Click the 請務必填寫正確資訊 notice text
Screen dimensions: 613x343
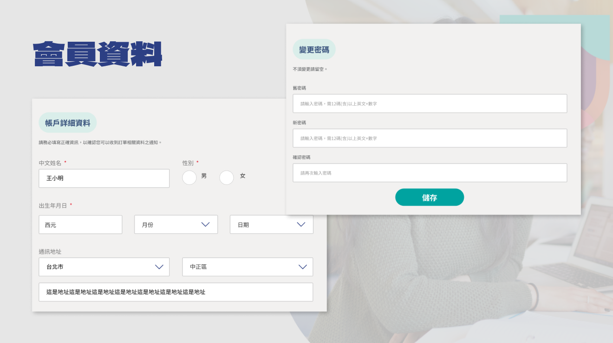(x=100, y=142)
